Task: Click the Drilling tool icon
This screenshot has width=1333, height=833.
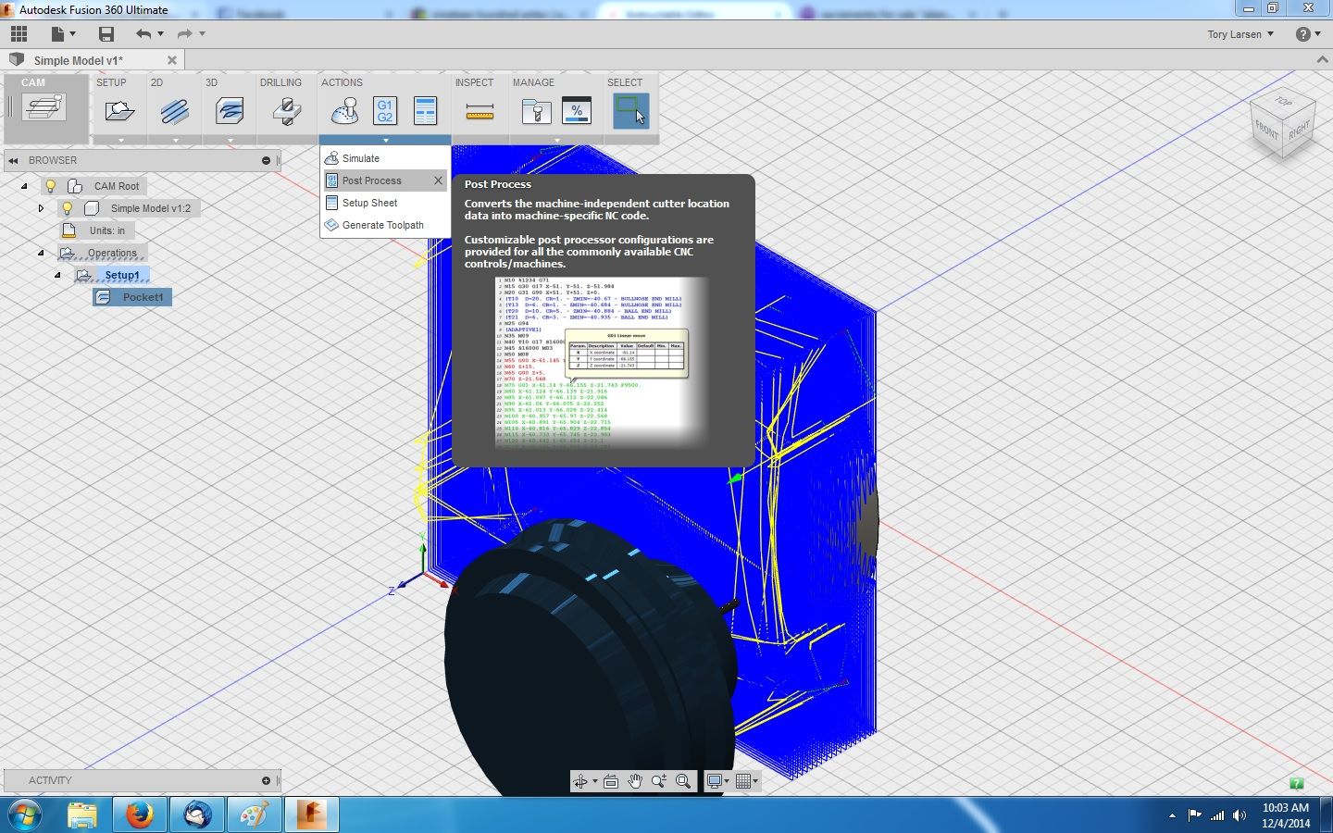Action: pyautogui.click(x=286, y=111)
